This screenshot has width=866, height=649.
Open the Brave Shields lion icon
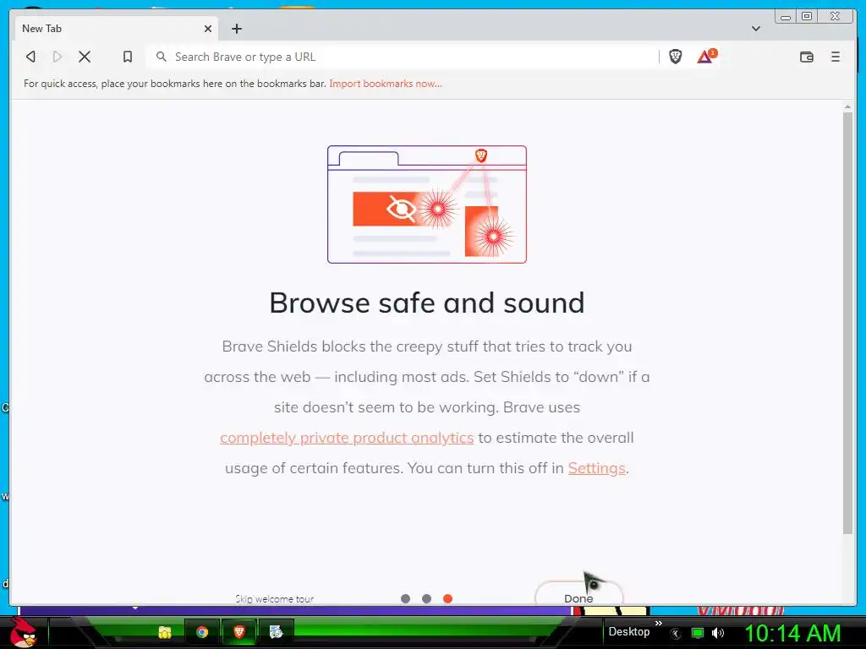(676, 57)
